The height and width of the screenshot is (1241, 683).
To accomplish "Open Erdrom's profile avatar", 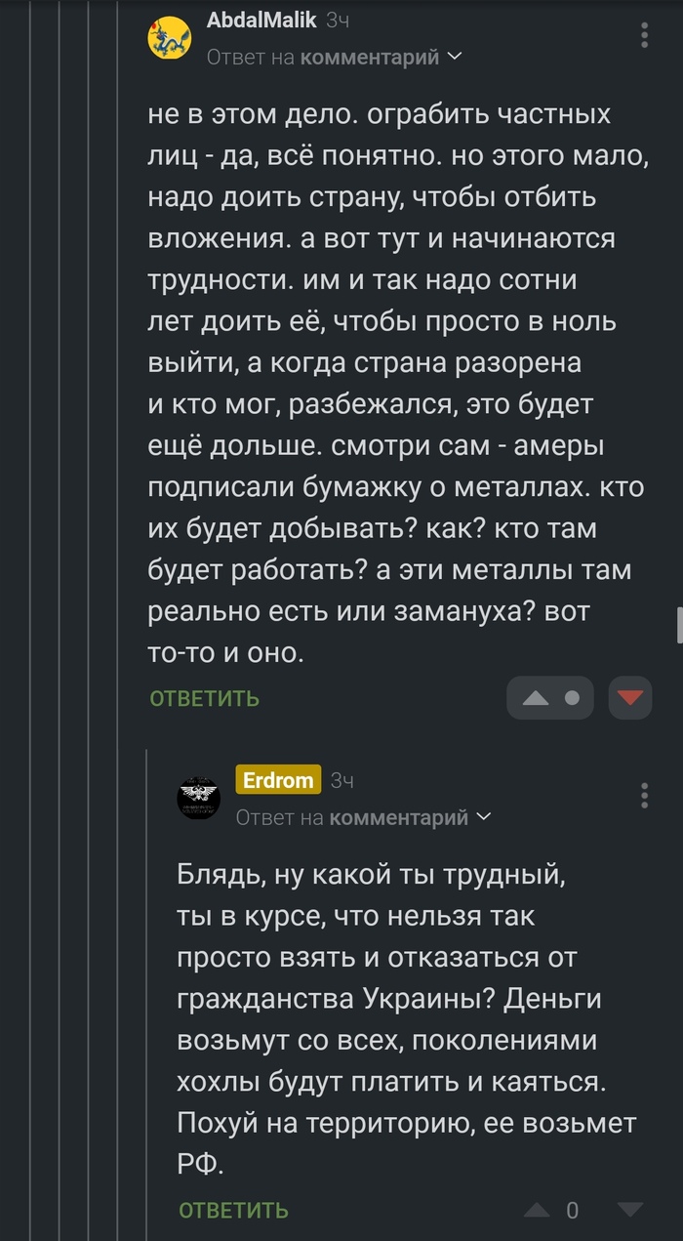I will click(198, 798).
